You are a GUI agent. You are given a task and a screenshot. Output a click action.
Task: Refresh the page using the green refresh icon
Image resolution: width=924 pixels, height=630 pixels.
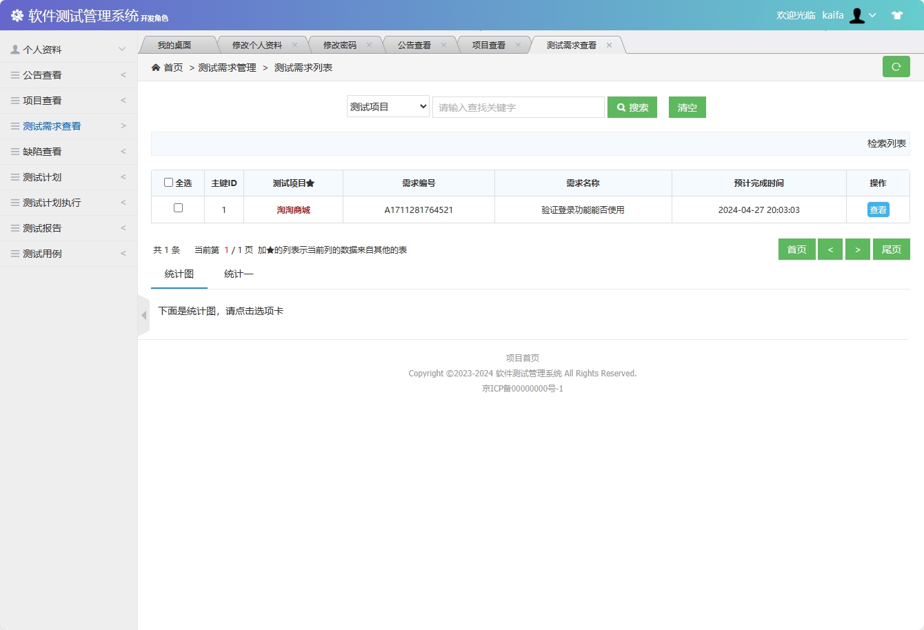pos(896,66)
